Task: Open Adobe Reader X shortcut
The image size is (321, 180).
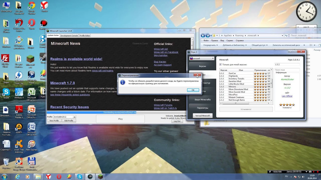Action: coord(19,112)
